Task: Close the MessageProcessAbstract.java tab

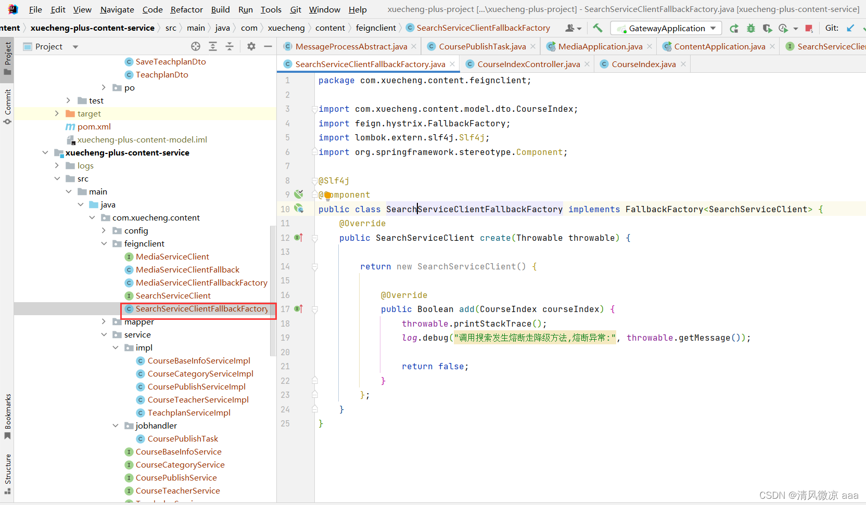Action: (x=414, y=46)
